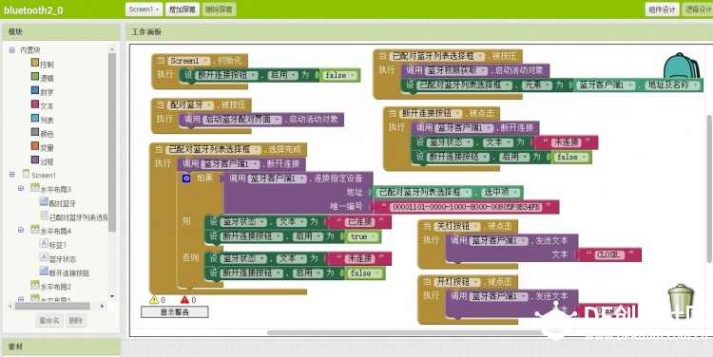Viewport: 713px width, 357px height.
Task: Click the red error triangle icon
Action: (x=184, y=300)
